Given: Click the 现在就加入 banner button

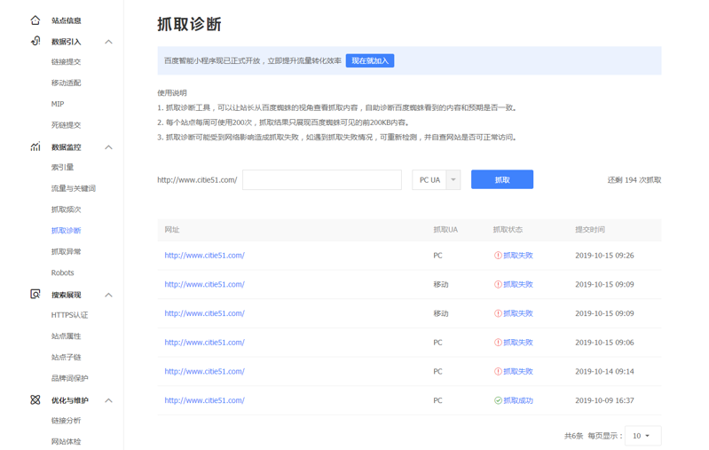Looking at the screenshot, I should [370, 60].
